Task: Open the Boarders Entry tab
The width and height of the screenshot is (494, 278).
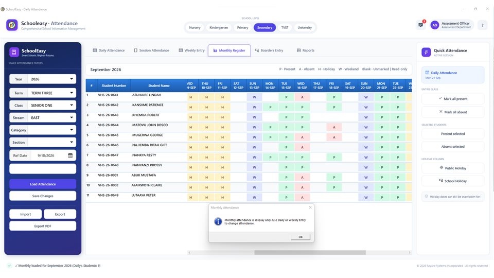Action: tap(269, 50)
